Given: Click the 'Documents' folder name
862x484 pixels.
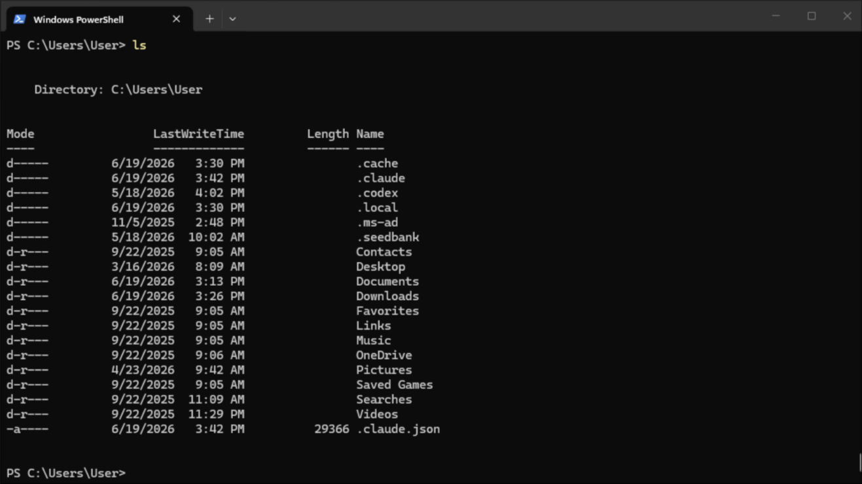Looking at the screenshot, I should click(x=387, y=281).
